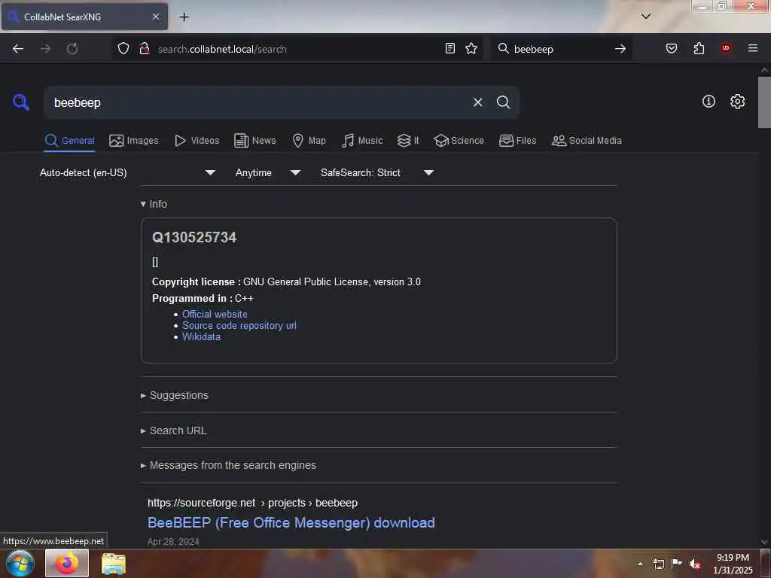Show hidden tray icons arrow
This screenshot has width=771, height=578.
(640, 564)
